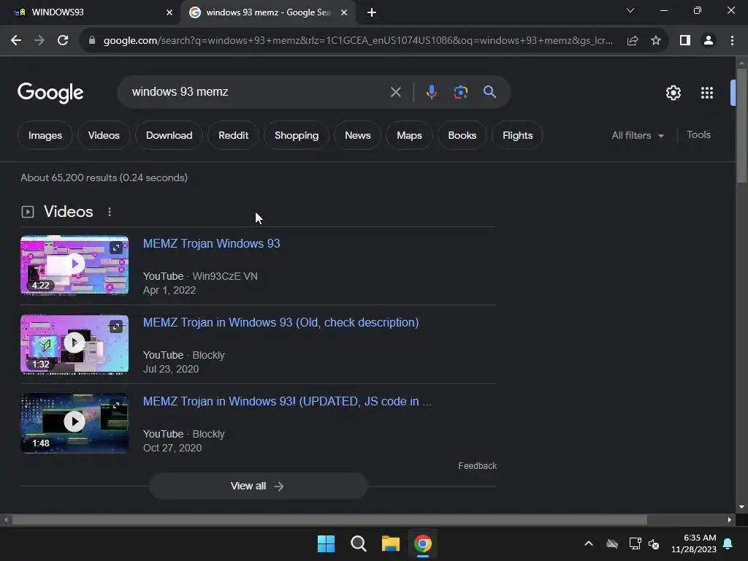Click View all videos button
748x561 pixels.
click(258, 486)
